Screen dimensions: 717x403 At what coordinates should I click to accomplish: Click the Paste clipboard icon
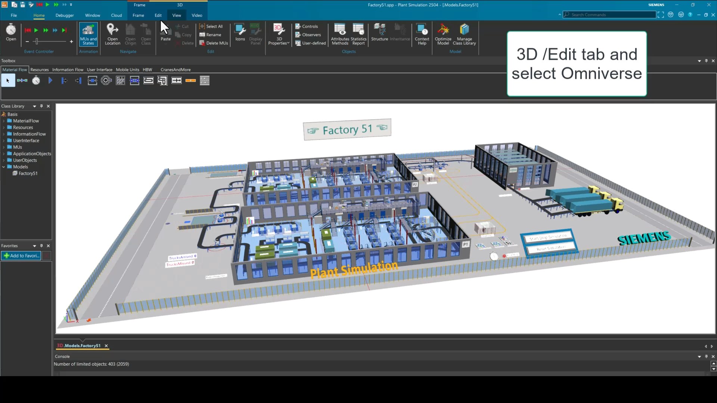(165, 29)
